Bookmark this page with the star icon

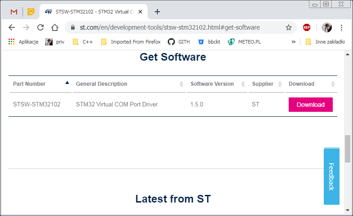tap(289, 27)
